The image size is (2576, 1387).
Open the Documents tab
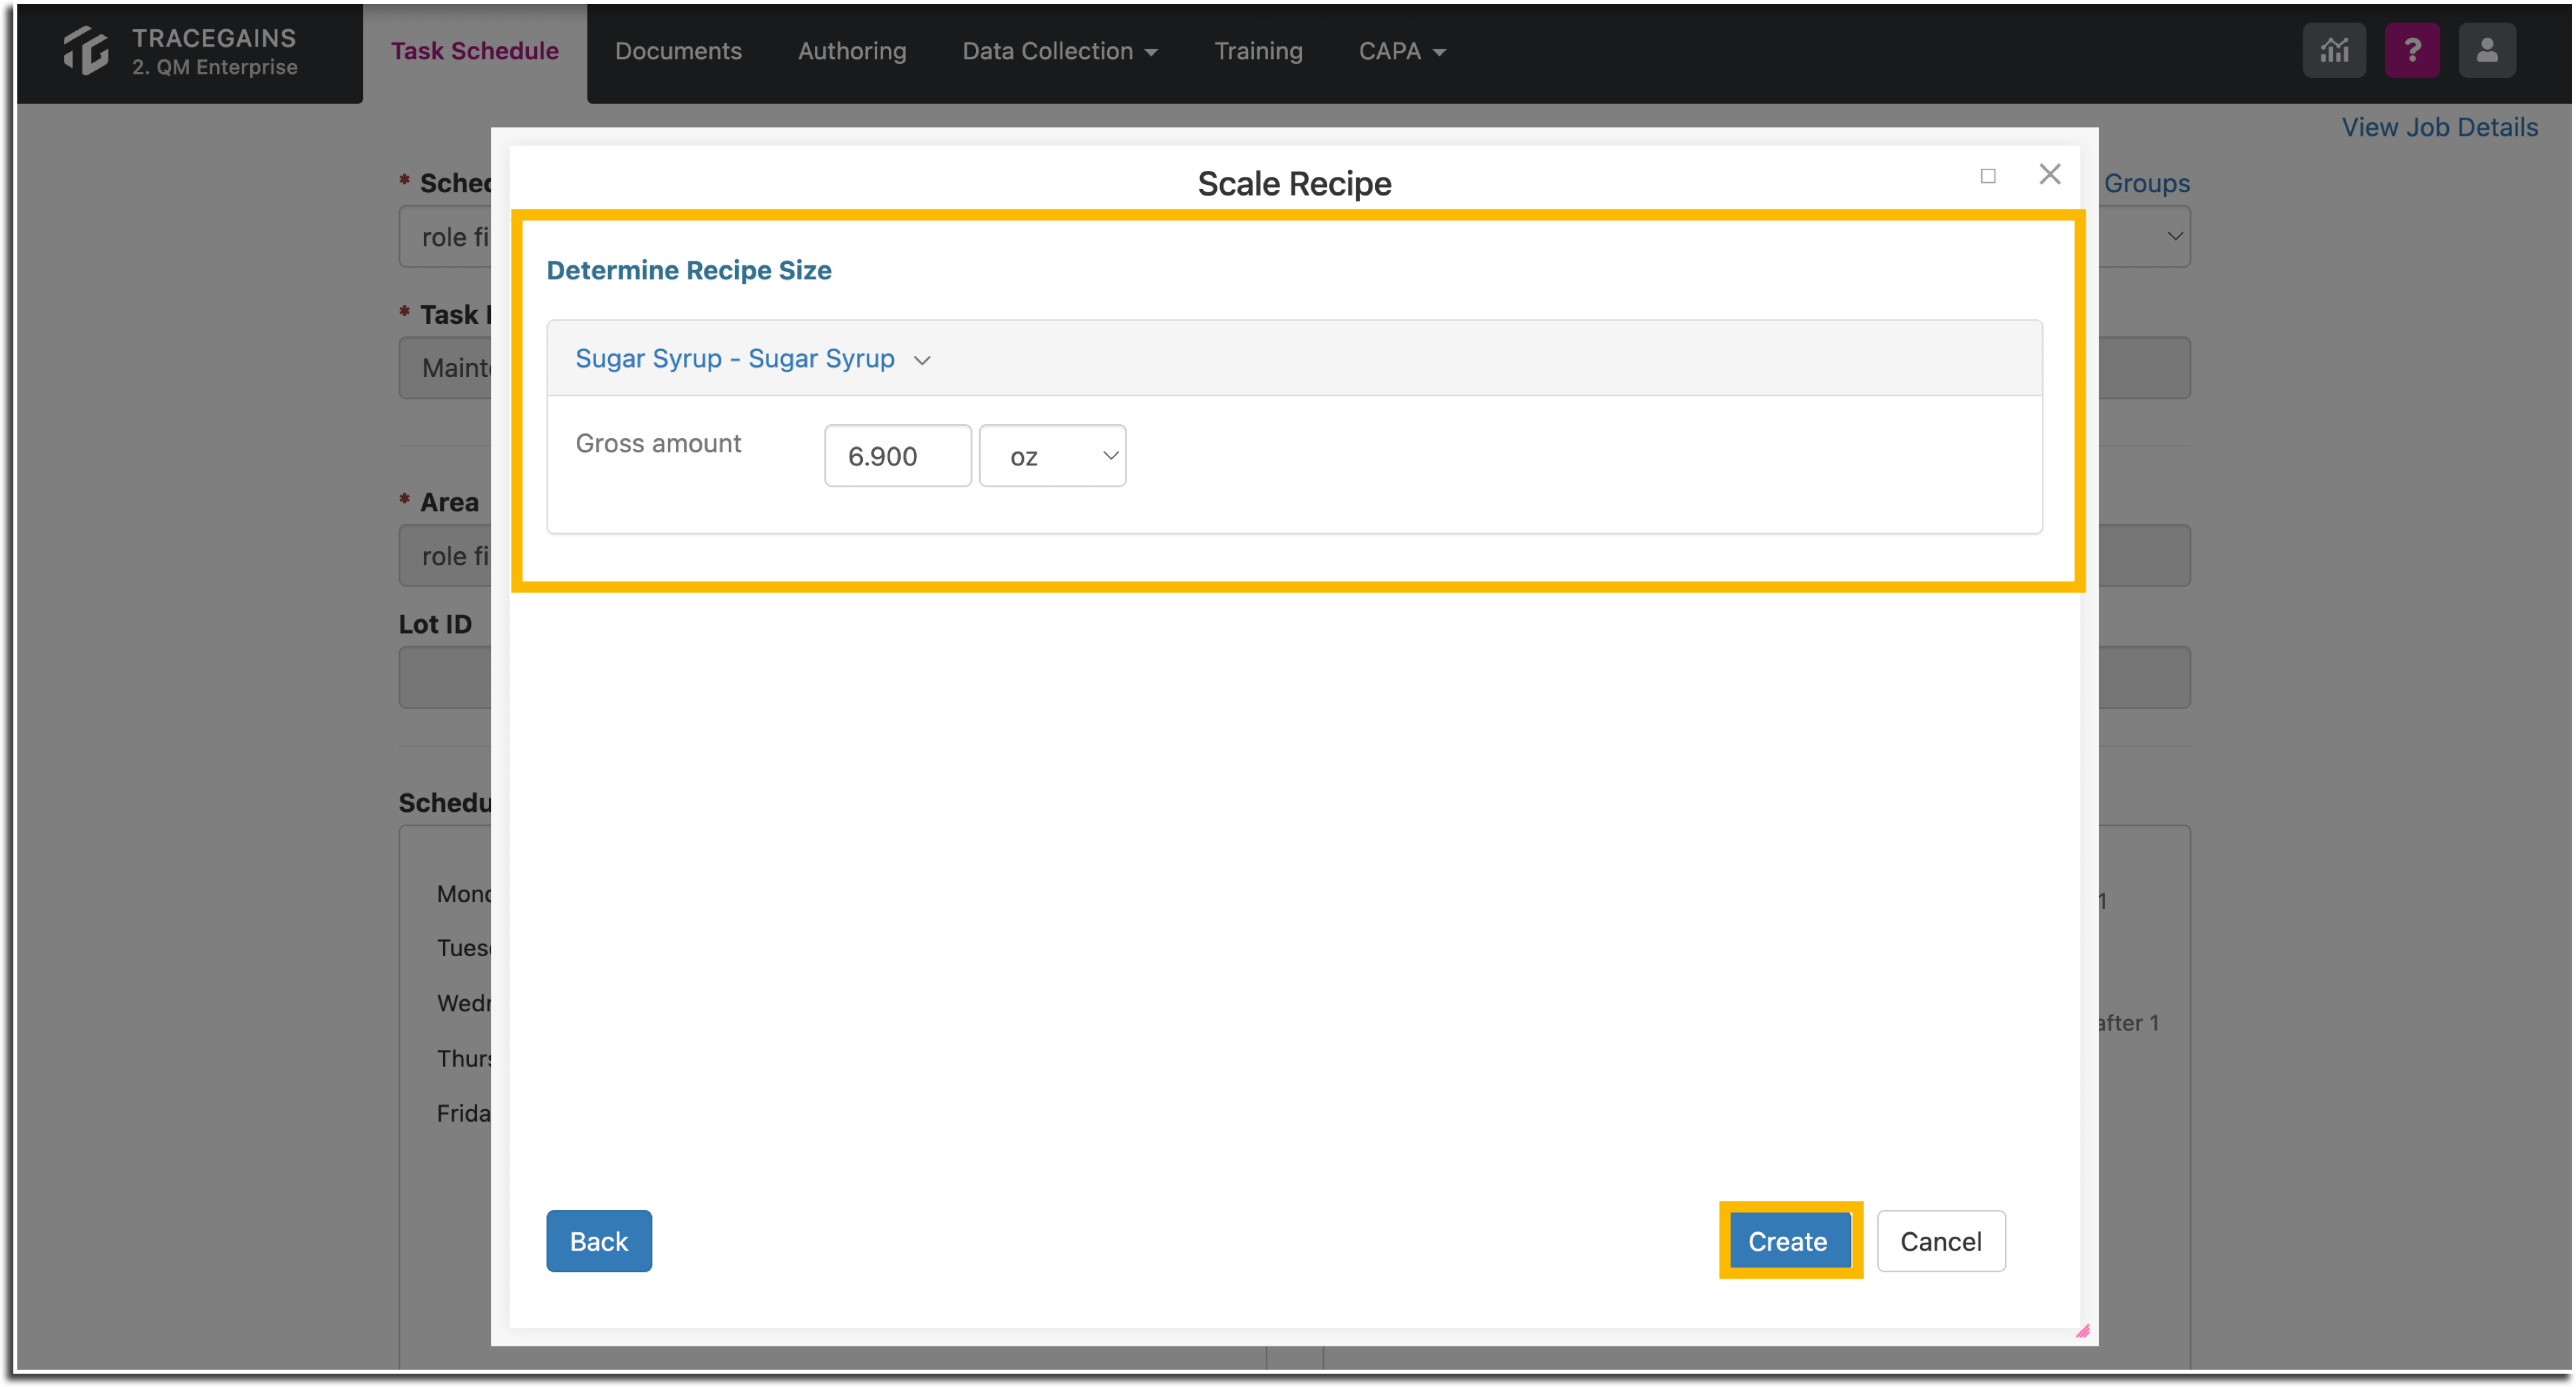pos(678,51)
